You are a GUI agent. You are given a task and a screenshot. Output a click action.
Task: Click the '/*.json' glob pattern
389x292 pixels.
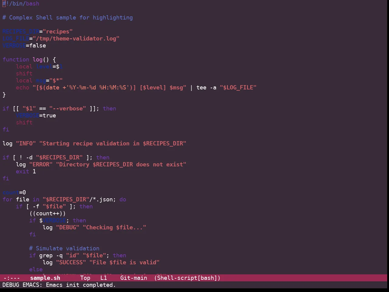(x=101, y=200)
